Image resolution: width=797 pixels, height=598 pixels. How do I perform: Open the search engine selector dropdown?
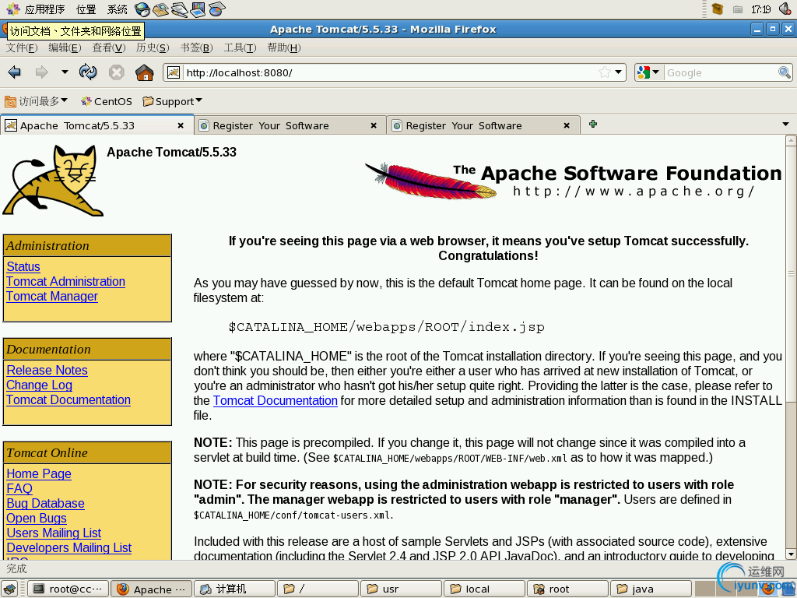[655, 72]
